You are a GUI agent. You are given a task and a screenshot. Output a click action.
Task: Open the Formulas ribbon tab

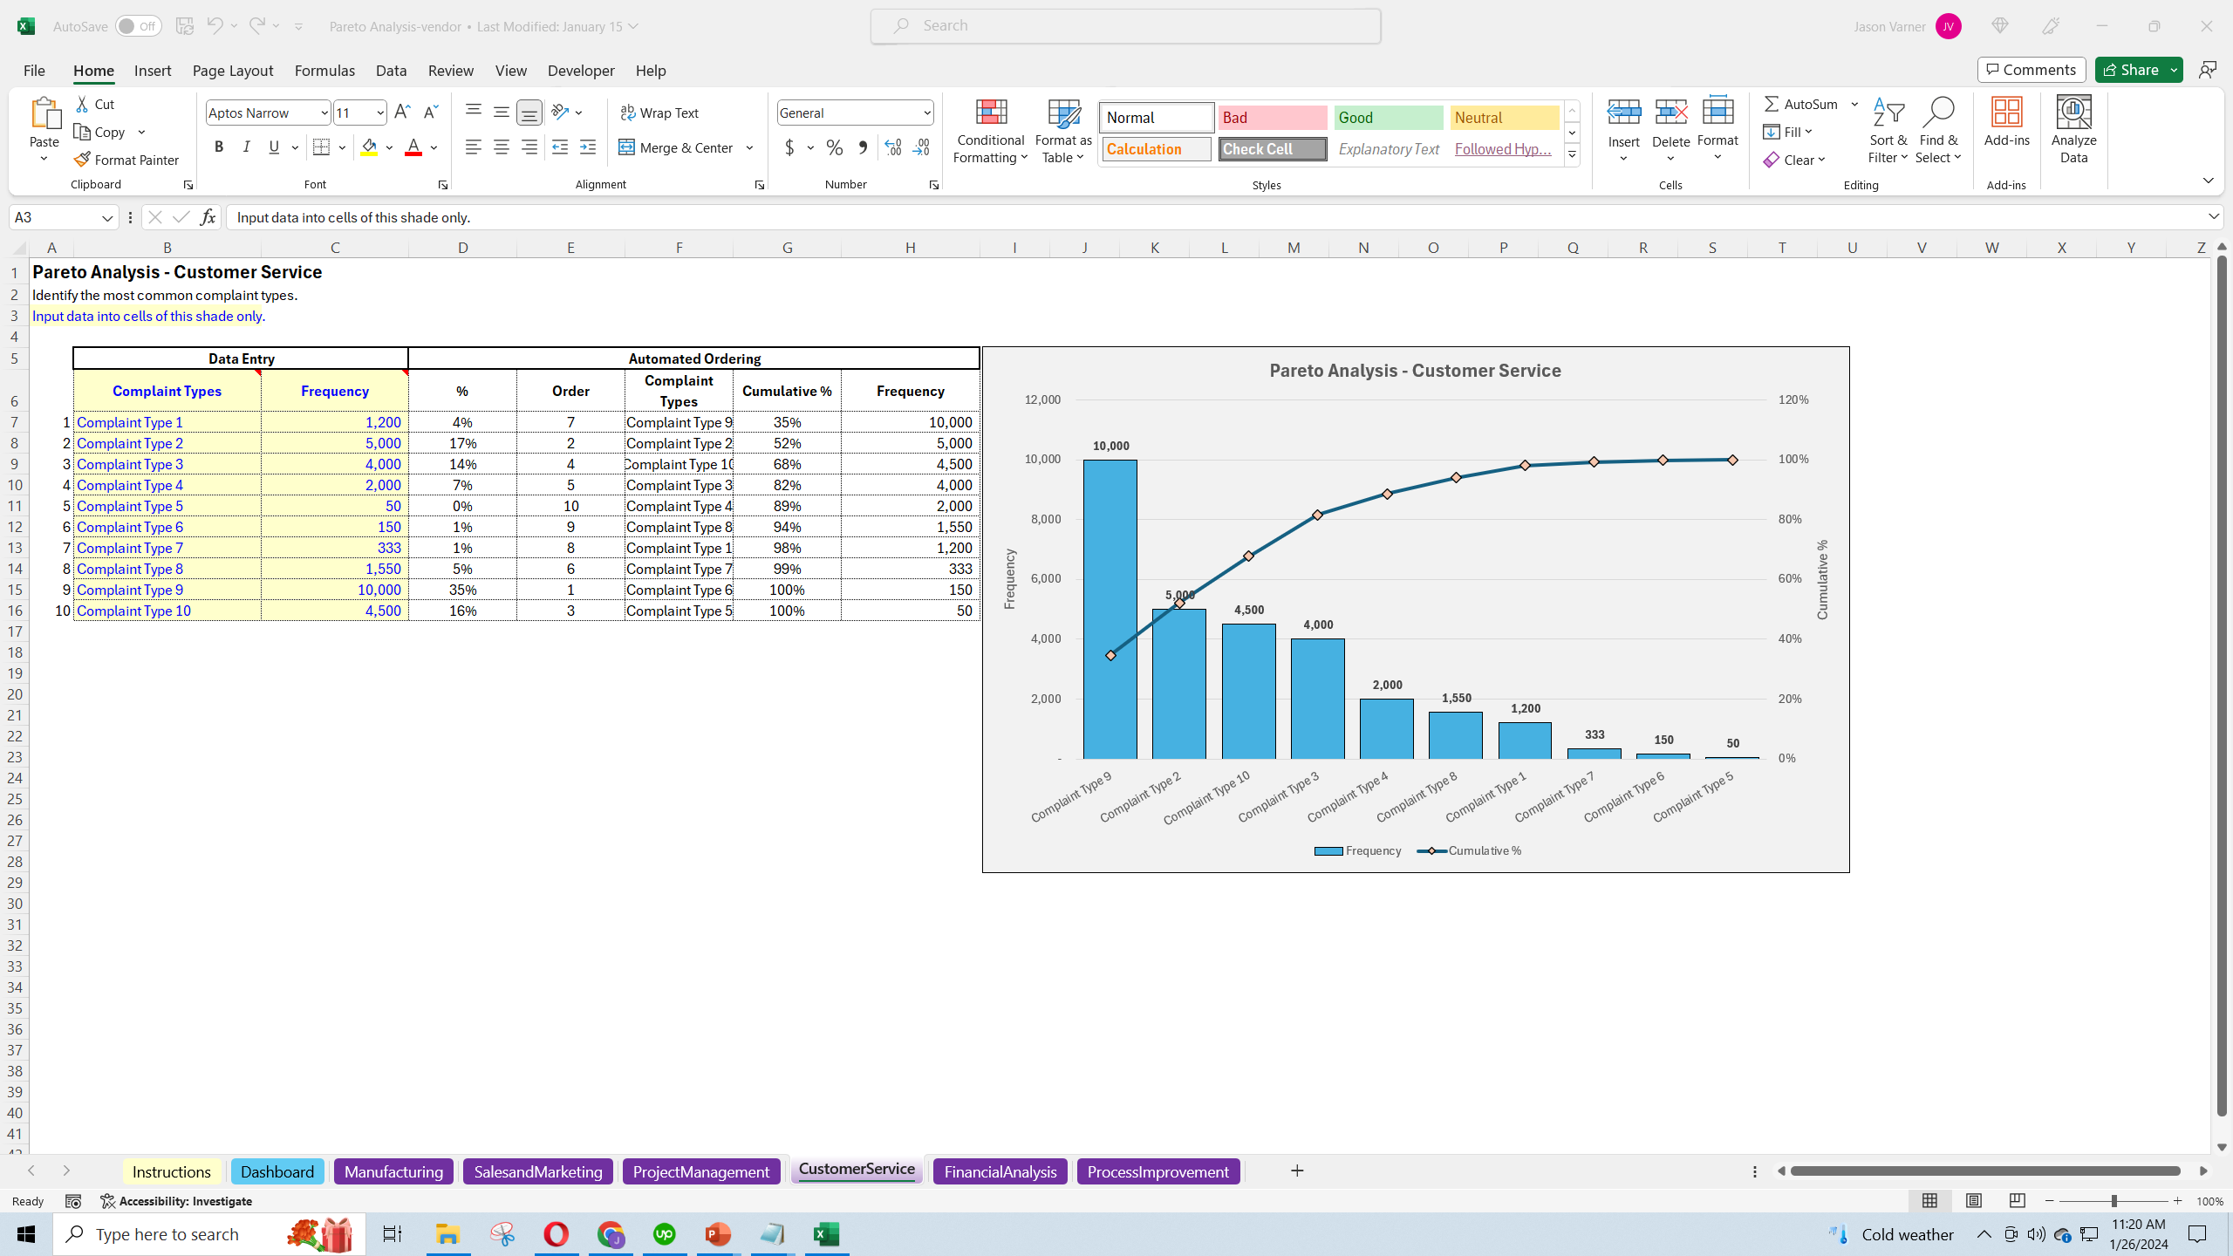coord(324,71)
